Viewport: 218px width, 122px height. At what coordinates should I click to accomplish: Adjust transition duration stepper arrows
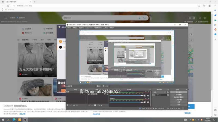pos(168,95)
